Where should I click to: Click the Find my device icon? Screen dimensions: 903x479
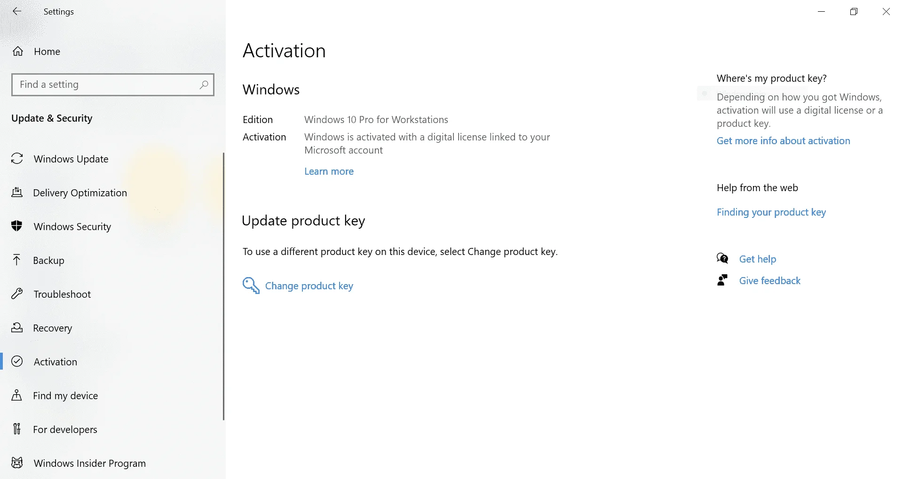17,395
